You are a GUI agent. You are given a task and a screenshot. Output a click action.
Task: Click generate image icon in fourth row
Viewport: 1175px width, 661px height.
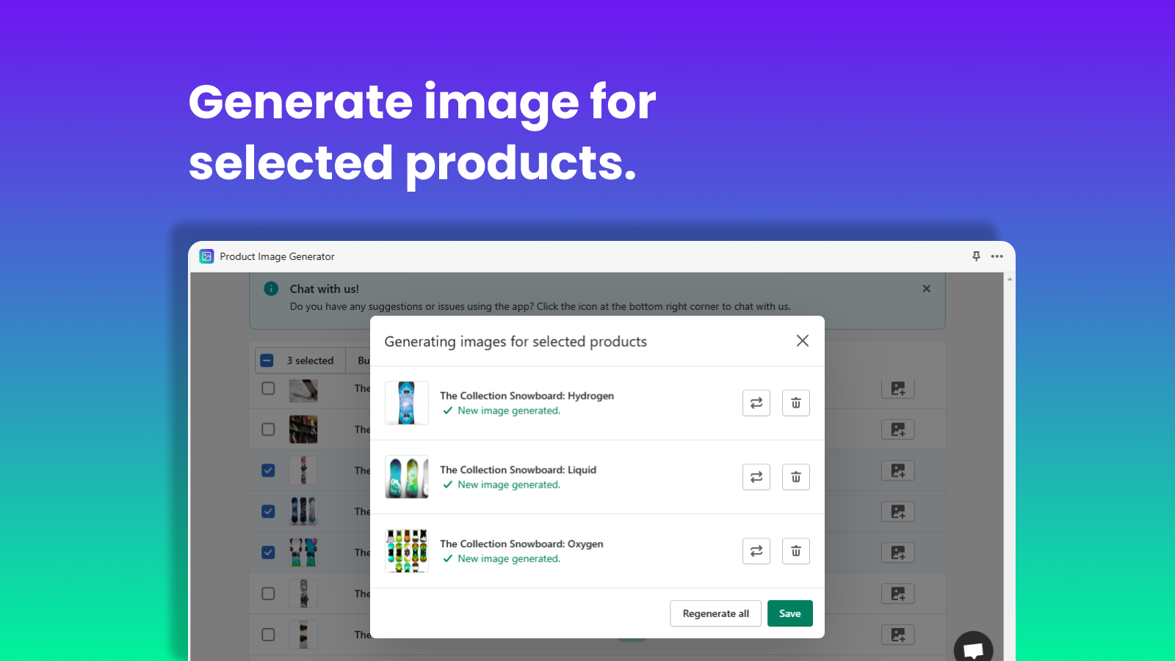[898, 512]
